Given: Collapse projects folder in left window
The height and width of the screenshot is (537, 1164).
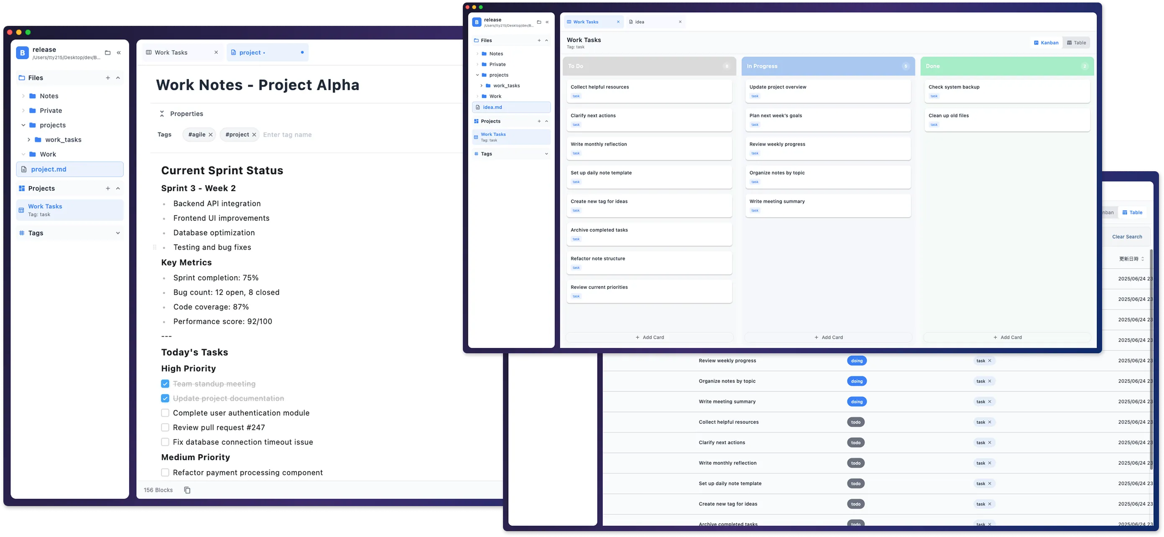Looking at the screenshot, I should coord(23,125).
